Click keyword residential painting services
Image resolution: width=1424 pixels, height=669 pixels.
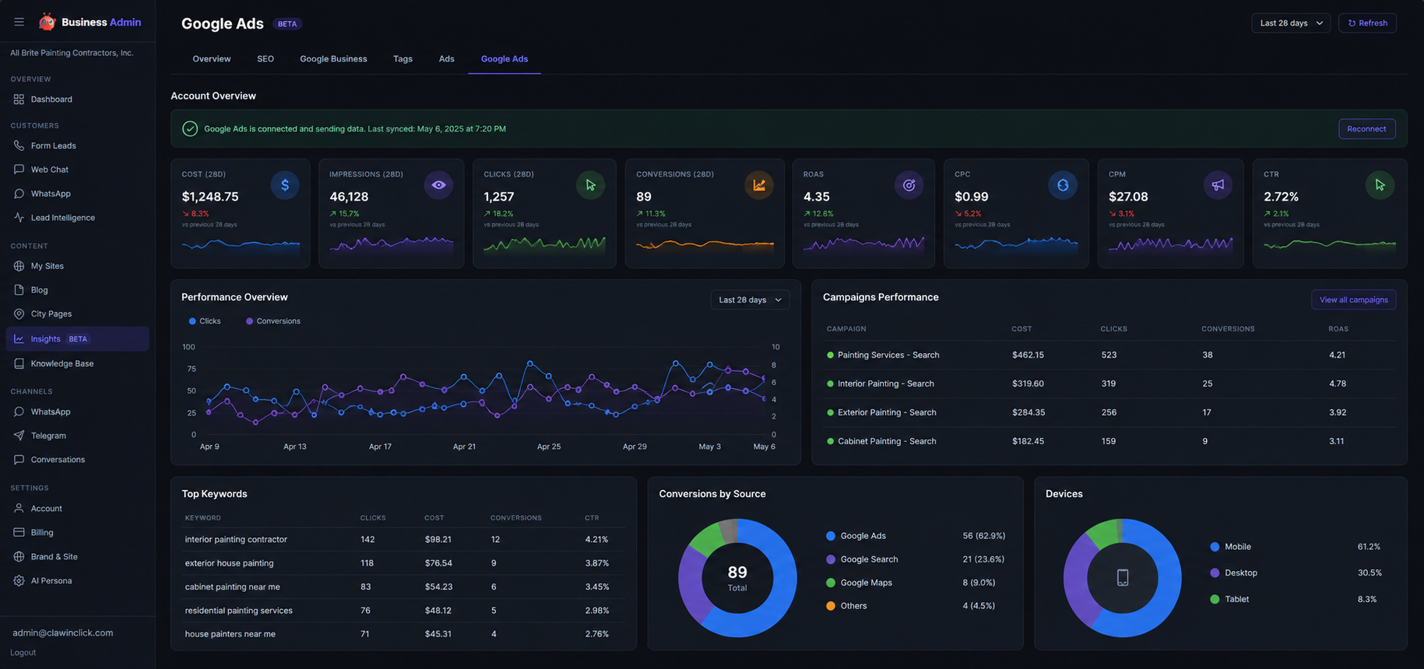tap(238, 611)
